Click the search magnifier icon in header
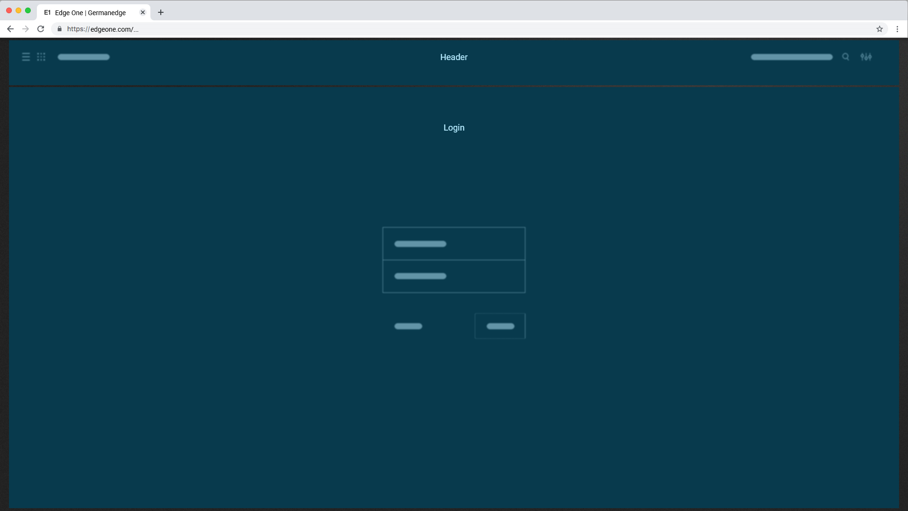Screen dimensions: 908x511 click(846, 57)
